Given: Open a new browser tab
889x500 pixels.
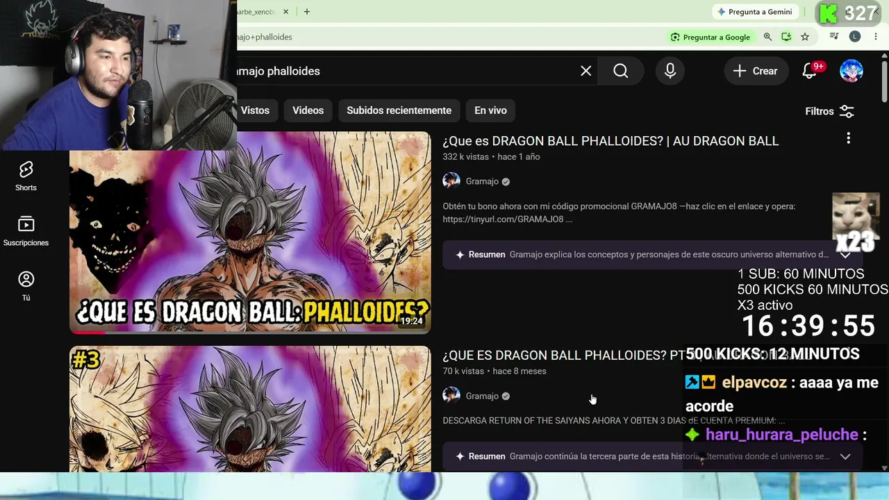Looking at the screenshot, I should click(x=306, y=12).
